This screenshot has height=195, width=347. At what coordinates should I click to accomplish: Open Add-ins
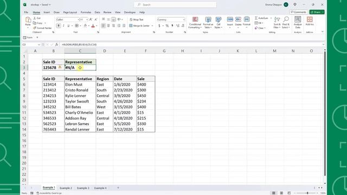click(x=310, y=21)
